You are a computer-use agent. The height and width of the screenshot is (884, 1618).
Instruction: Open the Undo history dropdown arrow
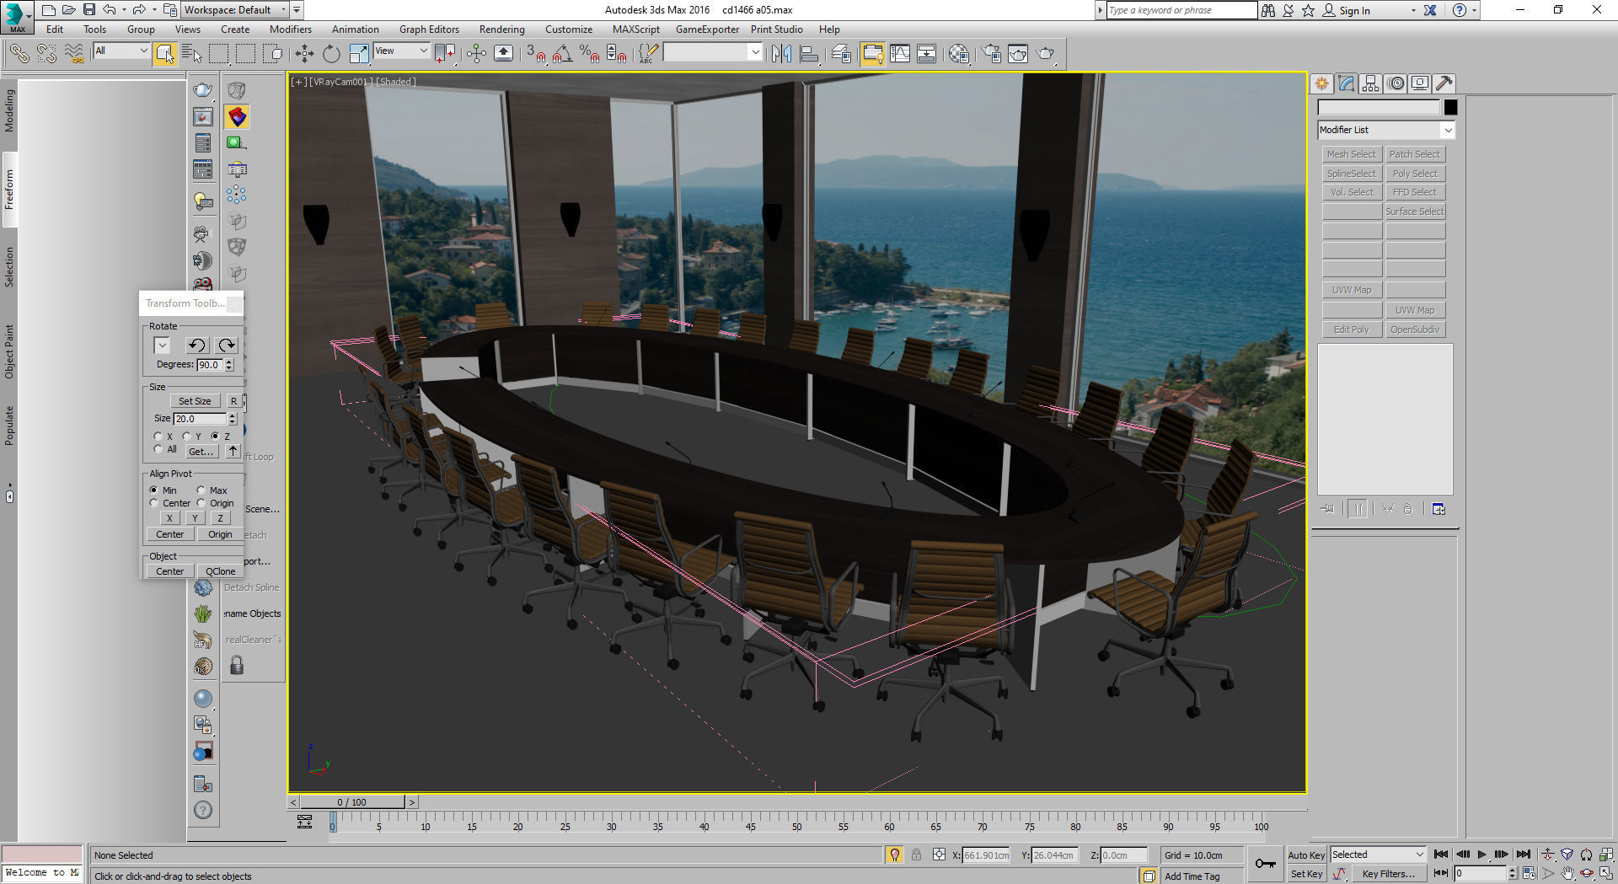pos(124,10)
